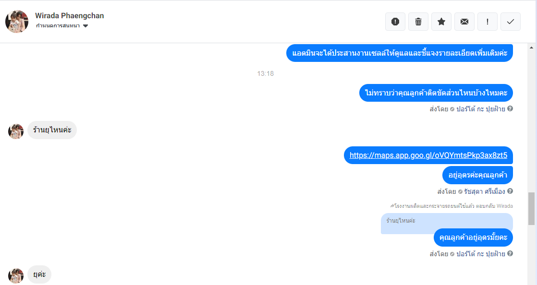Delete conversation with the trash icon
The width and height of the screenshot is (537, 285).
click(418, 22)
